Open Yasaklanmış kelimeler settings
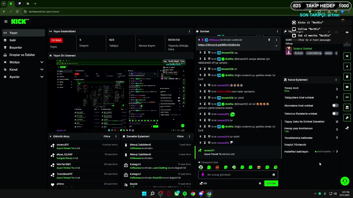This screenshot has width=353, height=198. point(311,138)
